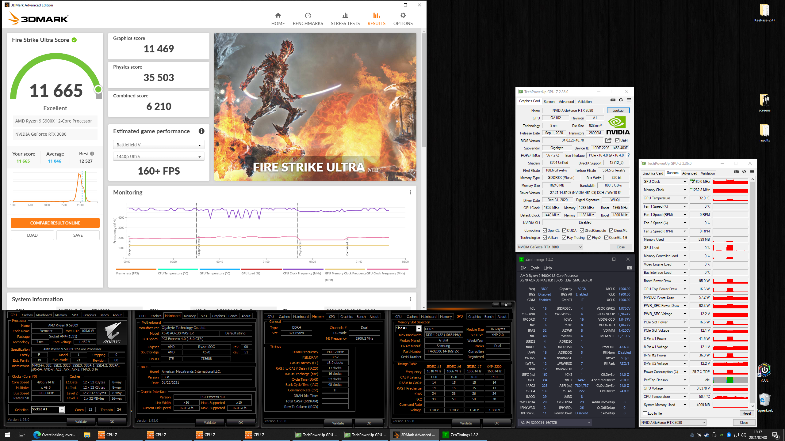Open the results desktop folder
Image resolution: width=785 pixels, height=441 pixels.
pyautogui.click(x=764, y=133)
